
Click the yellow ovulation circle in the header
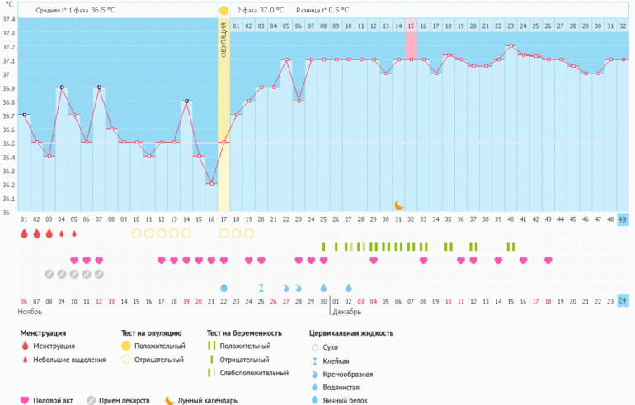(223, 10)
